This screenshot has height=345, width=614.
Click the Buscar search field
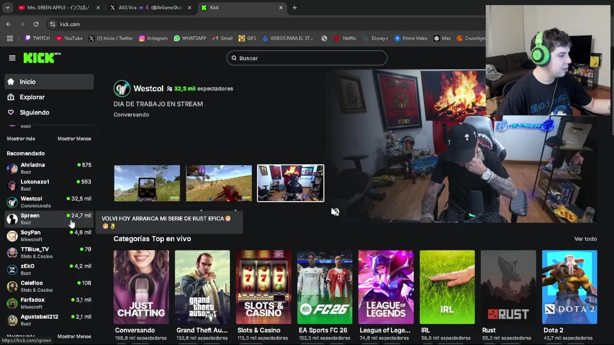click(307, 58)
